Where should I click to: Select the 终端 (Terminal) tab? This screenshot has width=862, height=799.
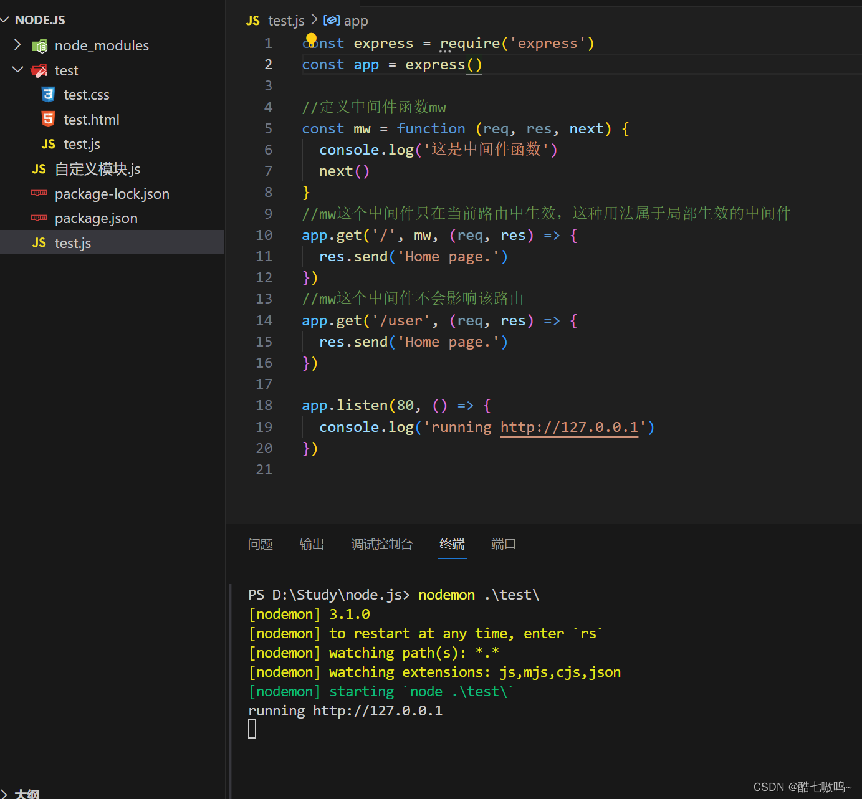[x=452, y=544]
